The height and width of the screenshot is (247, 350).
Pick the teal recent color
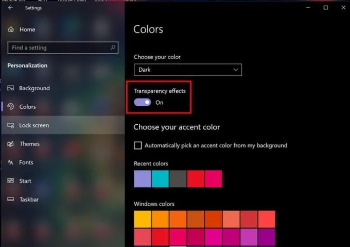(x=160, y=179)
